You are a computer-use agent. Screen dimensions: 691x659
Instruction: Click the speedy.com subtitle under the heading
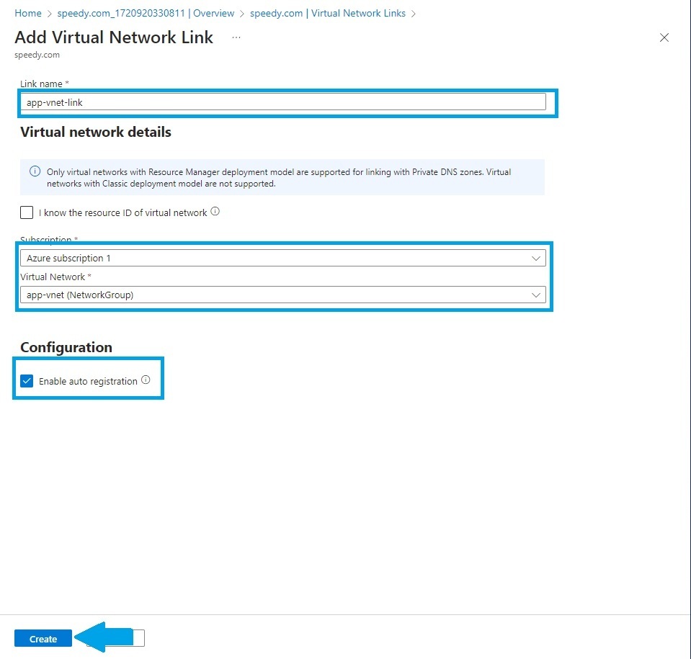click(37, 54)
